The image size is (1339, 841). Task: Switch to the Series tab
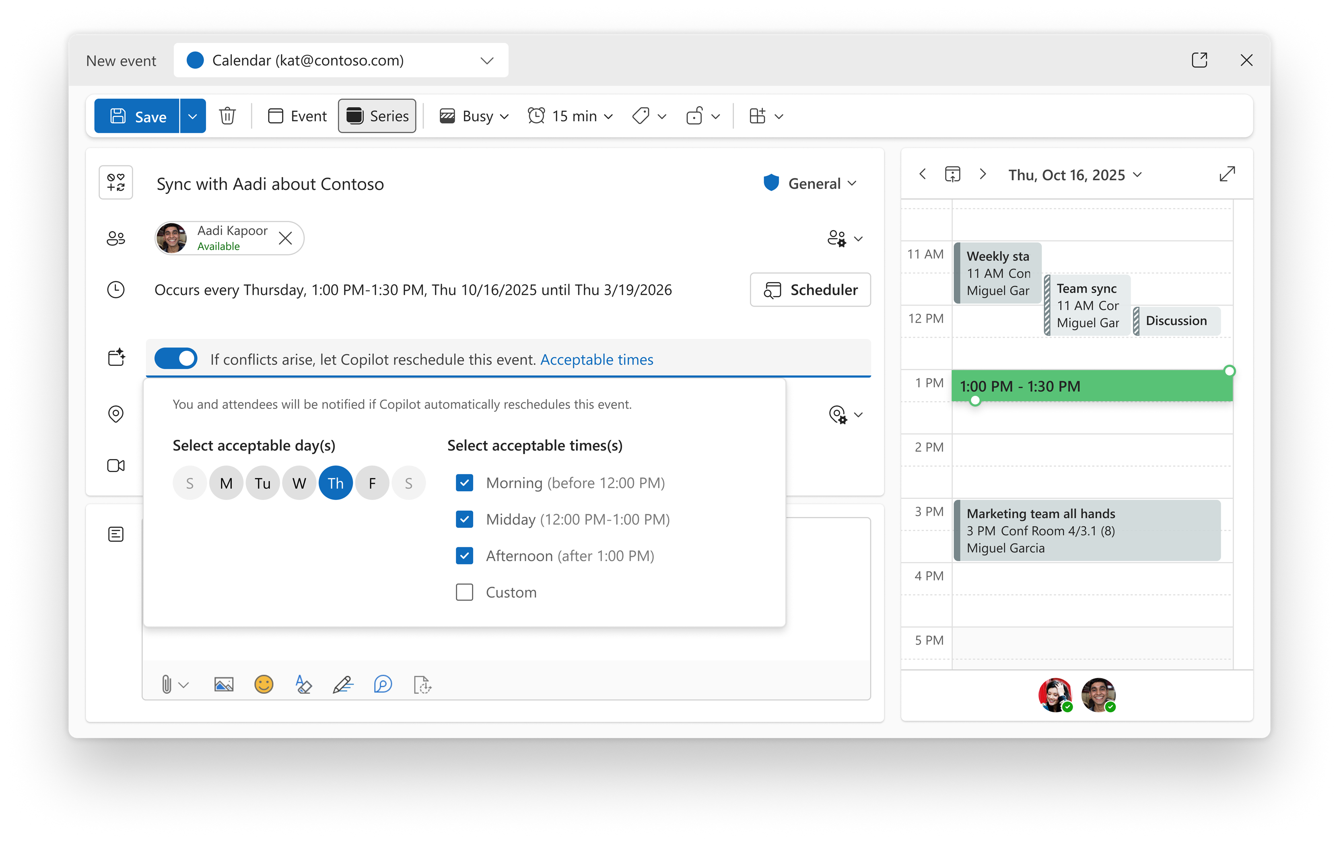[x=377, y=116]
